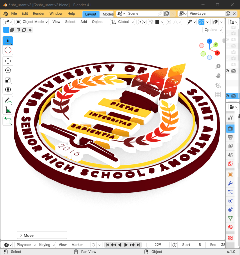240x255 pixels.
Task: Click the zoom magnifier viewport icon
Action: point(218,66)
